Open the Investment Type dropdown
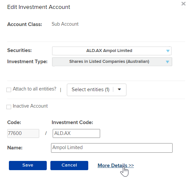Image resolution: width=191 pixels, height=181 pixels. point(112,62)
